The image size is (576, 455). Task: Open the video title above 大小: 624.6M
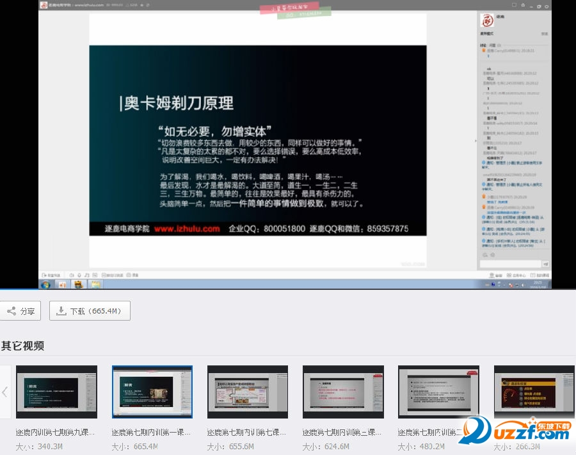tap(342, 432)
